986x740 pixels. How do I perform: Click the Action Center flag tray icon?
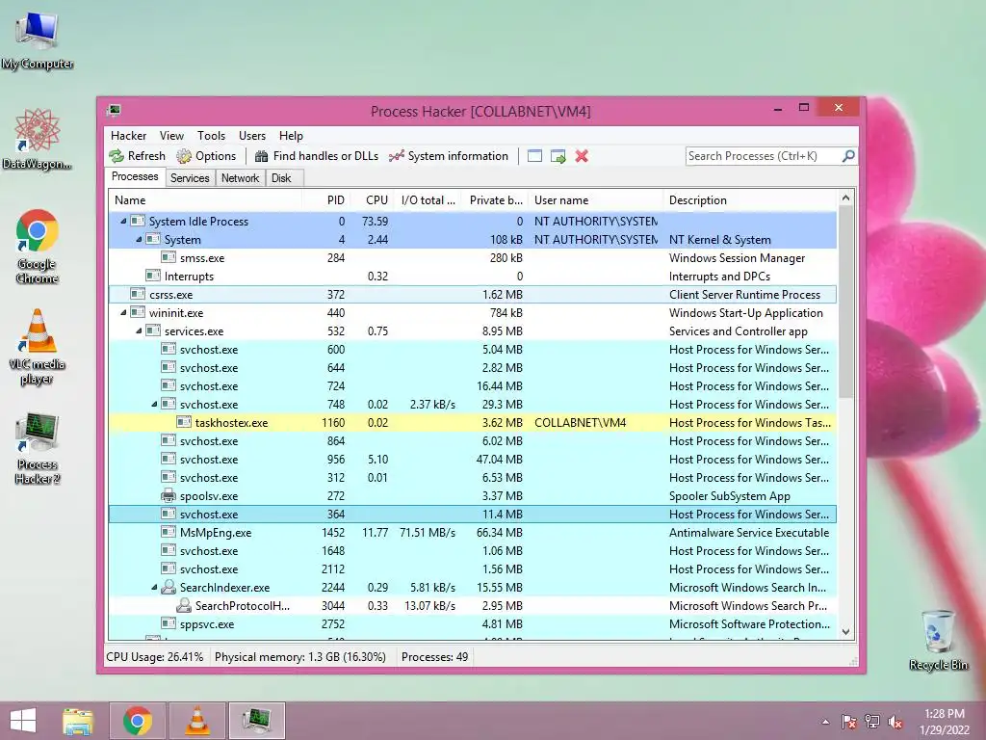click(849, 722)
